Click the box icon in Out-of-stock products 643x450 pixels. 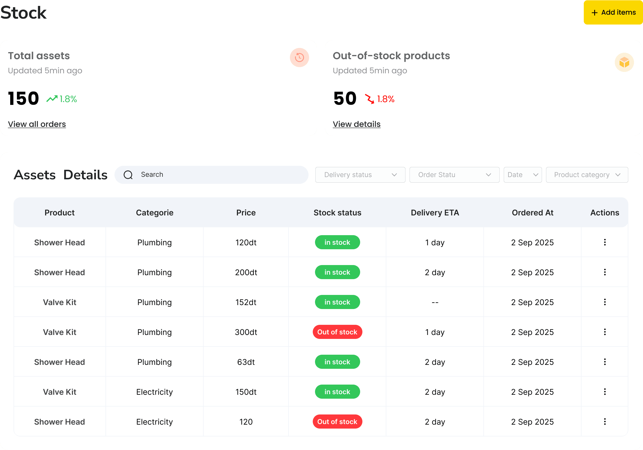pos(624,62)
